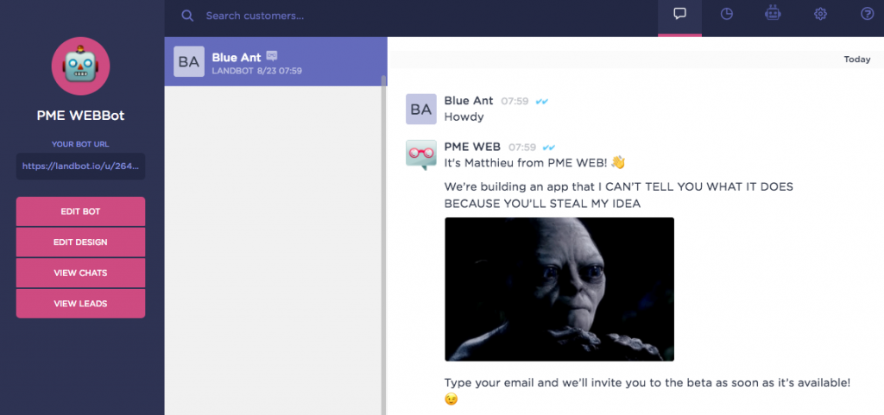Select the Blue Ant conversation row
This screenshot has width=884, height=415.
pyautogui.click(x=275, y=62)
